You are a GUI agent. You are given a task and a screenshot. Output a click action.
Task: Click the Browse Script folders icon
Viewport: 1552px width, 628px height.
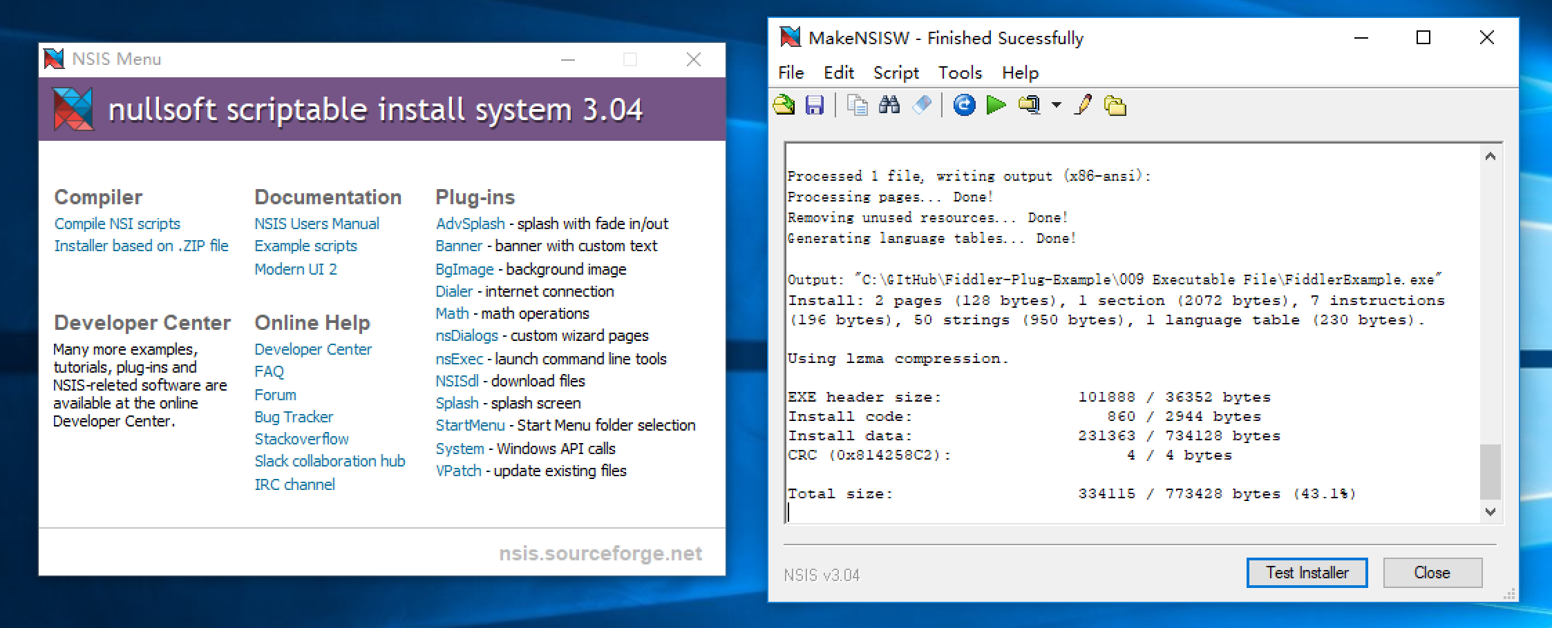coord(1115,105)
